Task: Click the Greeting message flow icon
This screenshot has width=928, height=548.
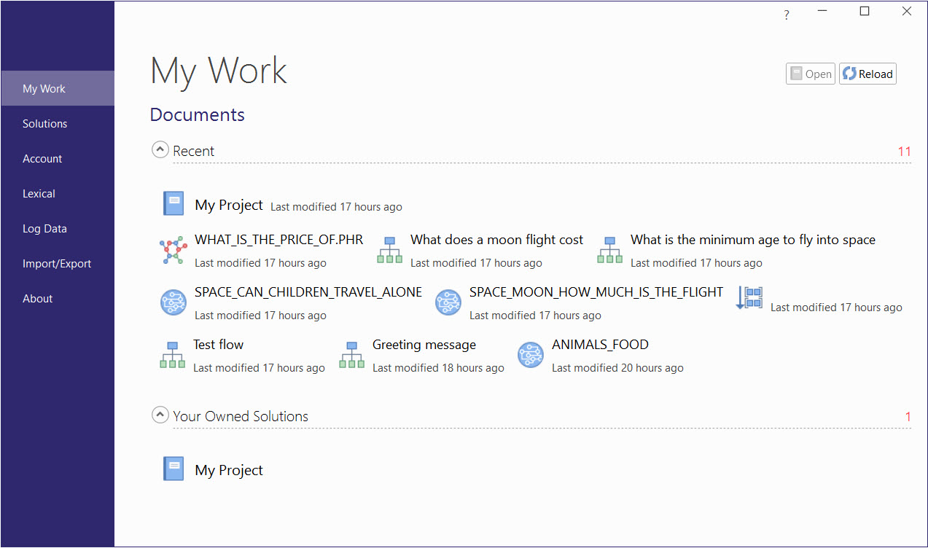Action: pyautogui.click(x=351, y=355)
